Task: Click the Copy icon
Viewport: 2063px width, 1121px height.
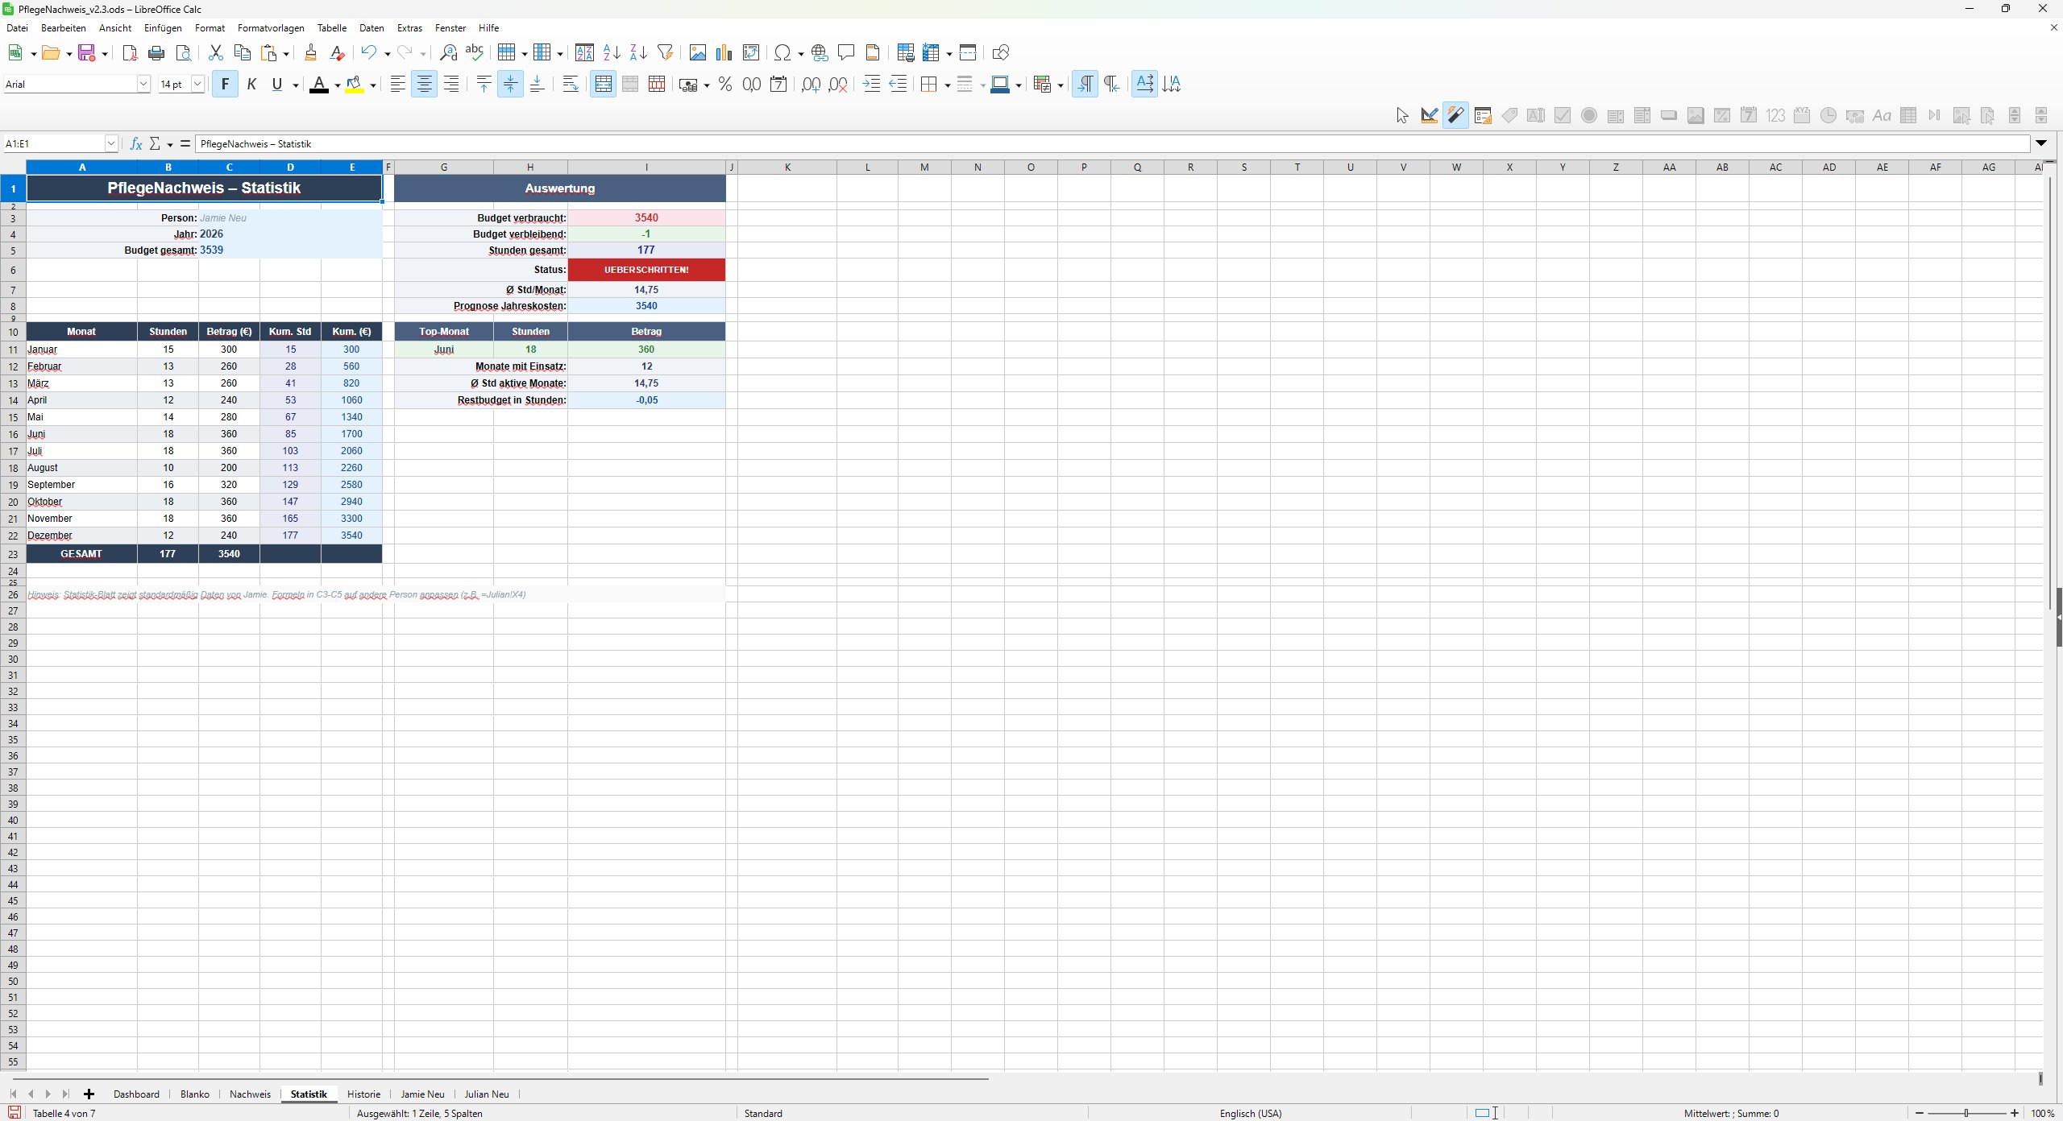Action: (x=242, y=53)
